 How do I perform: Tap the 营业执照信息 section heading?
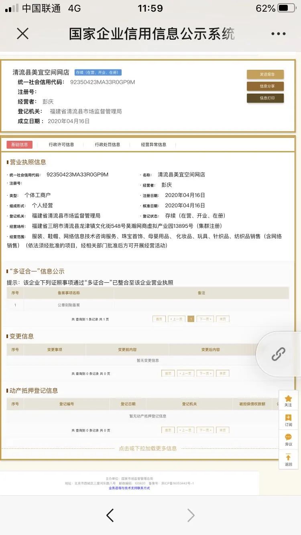(27, 162)
